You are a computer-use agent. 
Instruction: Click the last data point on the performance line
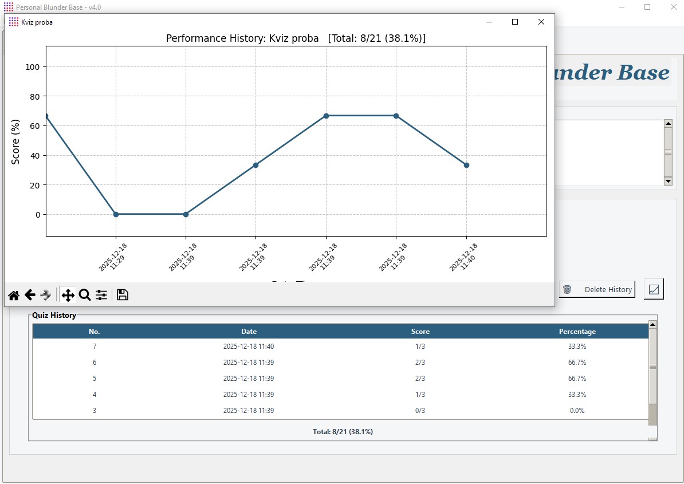click(x=466, y=164)
